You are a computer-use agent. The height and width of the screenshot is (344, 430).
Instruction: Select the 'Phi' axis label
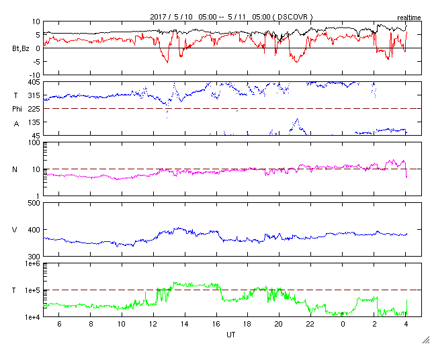(17, 109)
